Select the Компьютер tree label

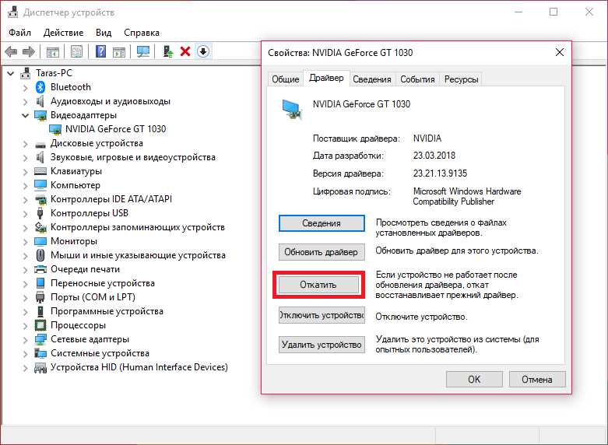pyautogui.click(x=76, y=185)
